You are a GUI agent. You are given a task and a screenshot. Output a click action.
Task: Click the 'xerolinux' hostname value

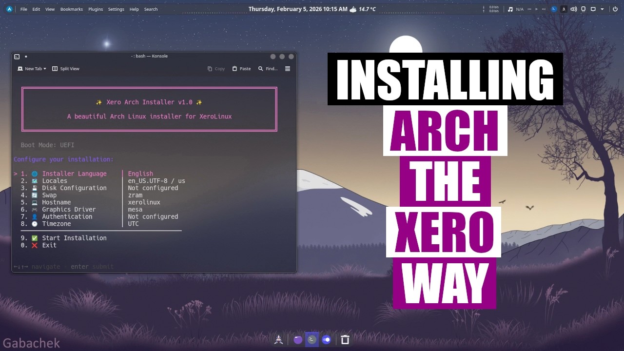click(x=144, y=202)
